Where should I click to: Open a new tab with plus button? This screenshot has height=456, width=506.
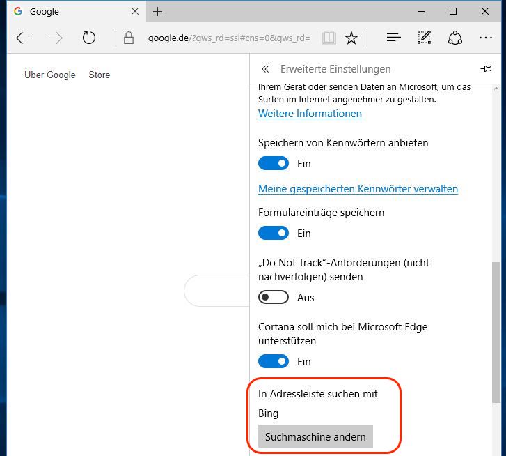[157, 12]
